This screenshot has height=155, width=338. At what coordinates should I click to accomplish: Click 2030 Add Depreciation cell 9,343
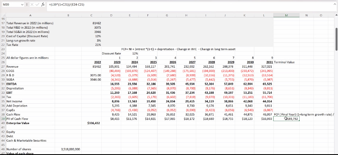pos(245,106)
